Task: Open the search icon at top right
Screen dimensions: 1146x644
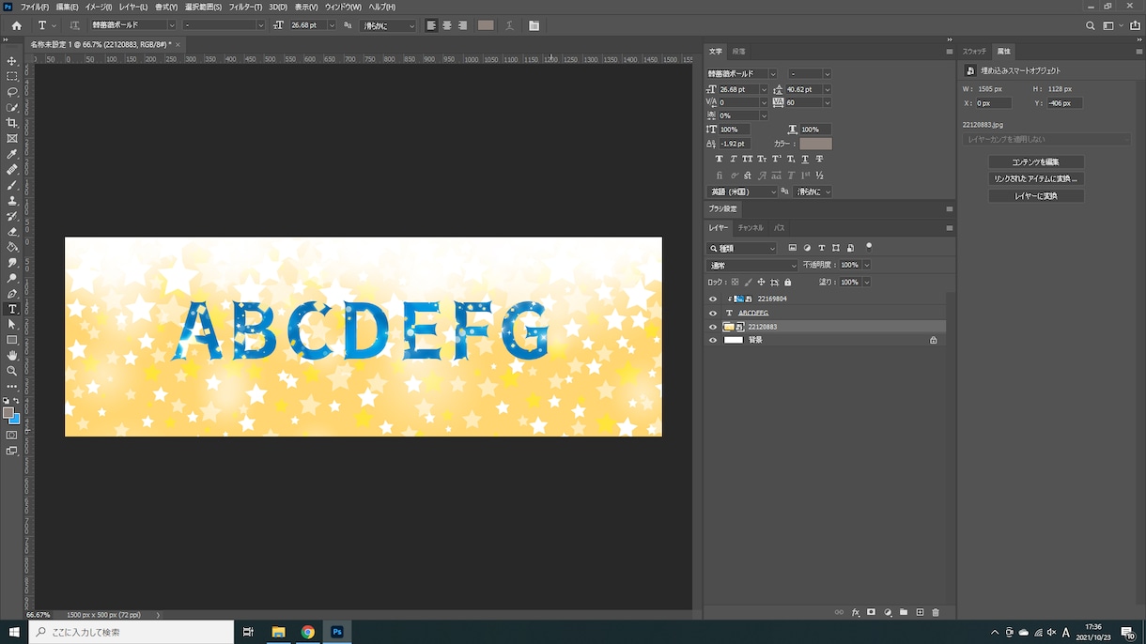Action: [x=1090, y=25]
